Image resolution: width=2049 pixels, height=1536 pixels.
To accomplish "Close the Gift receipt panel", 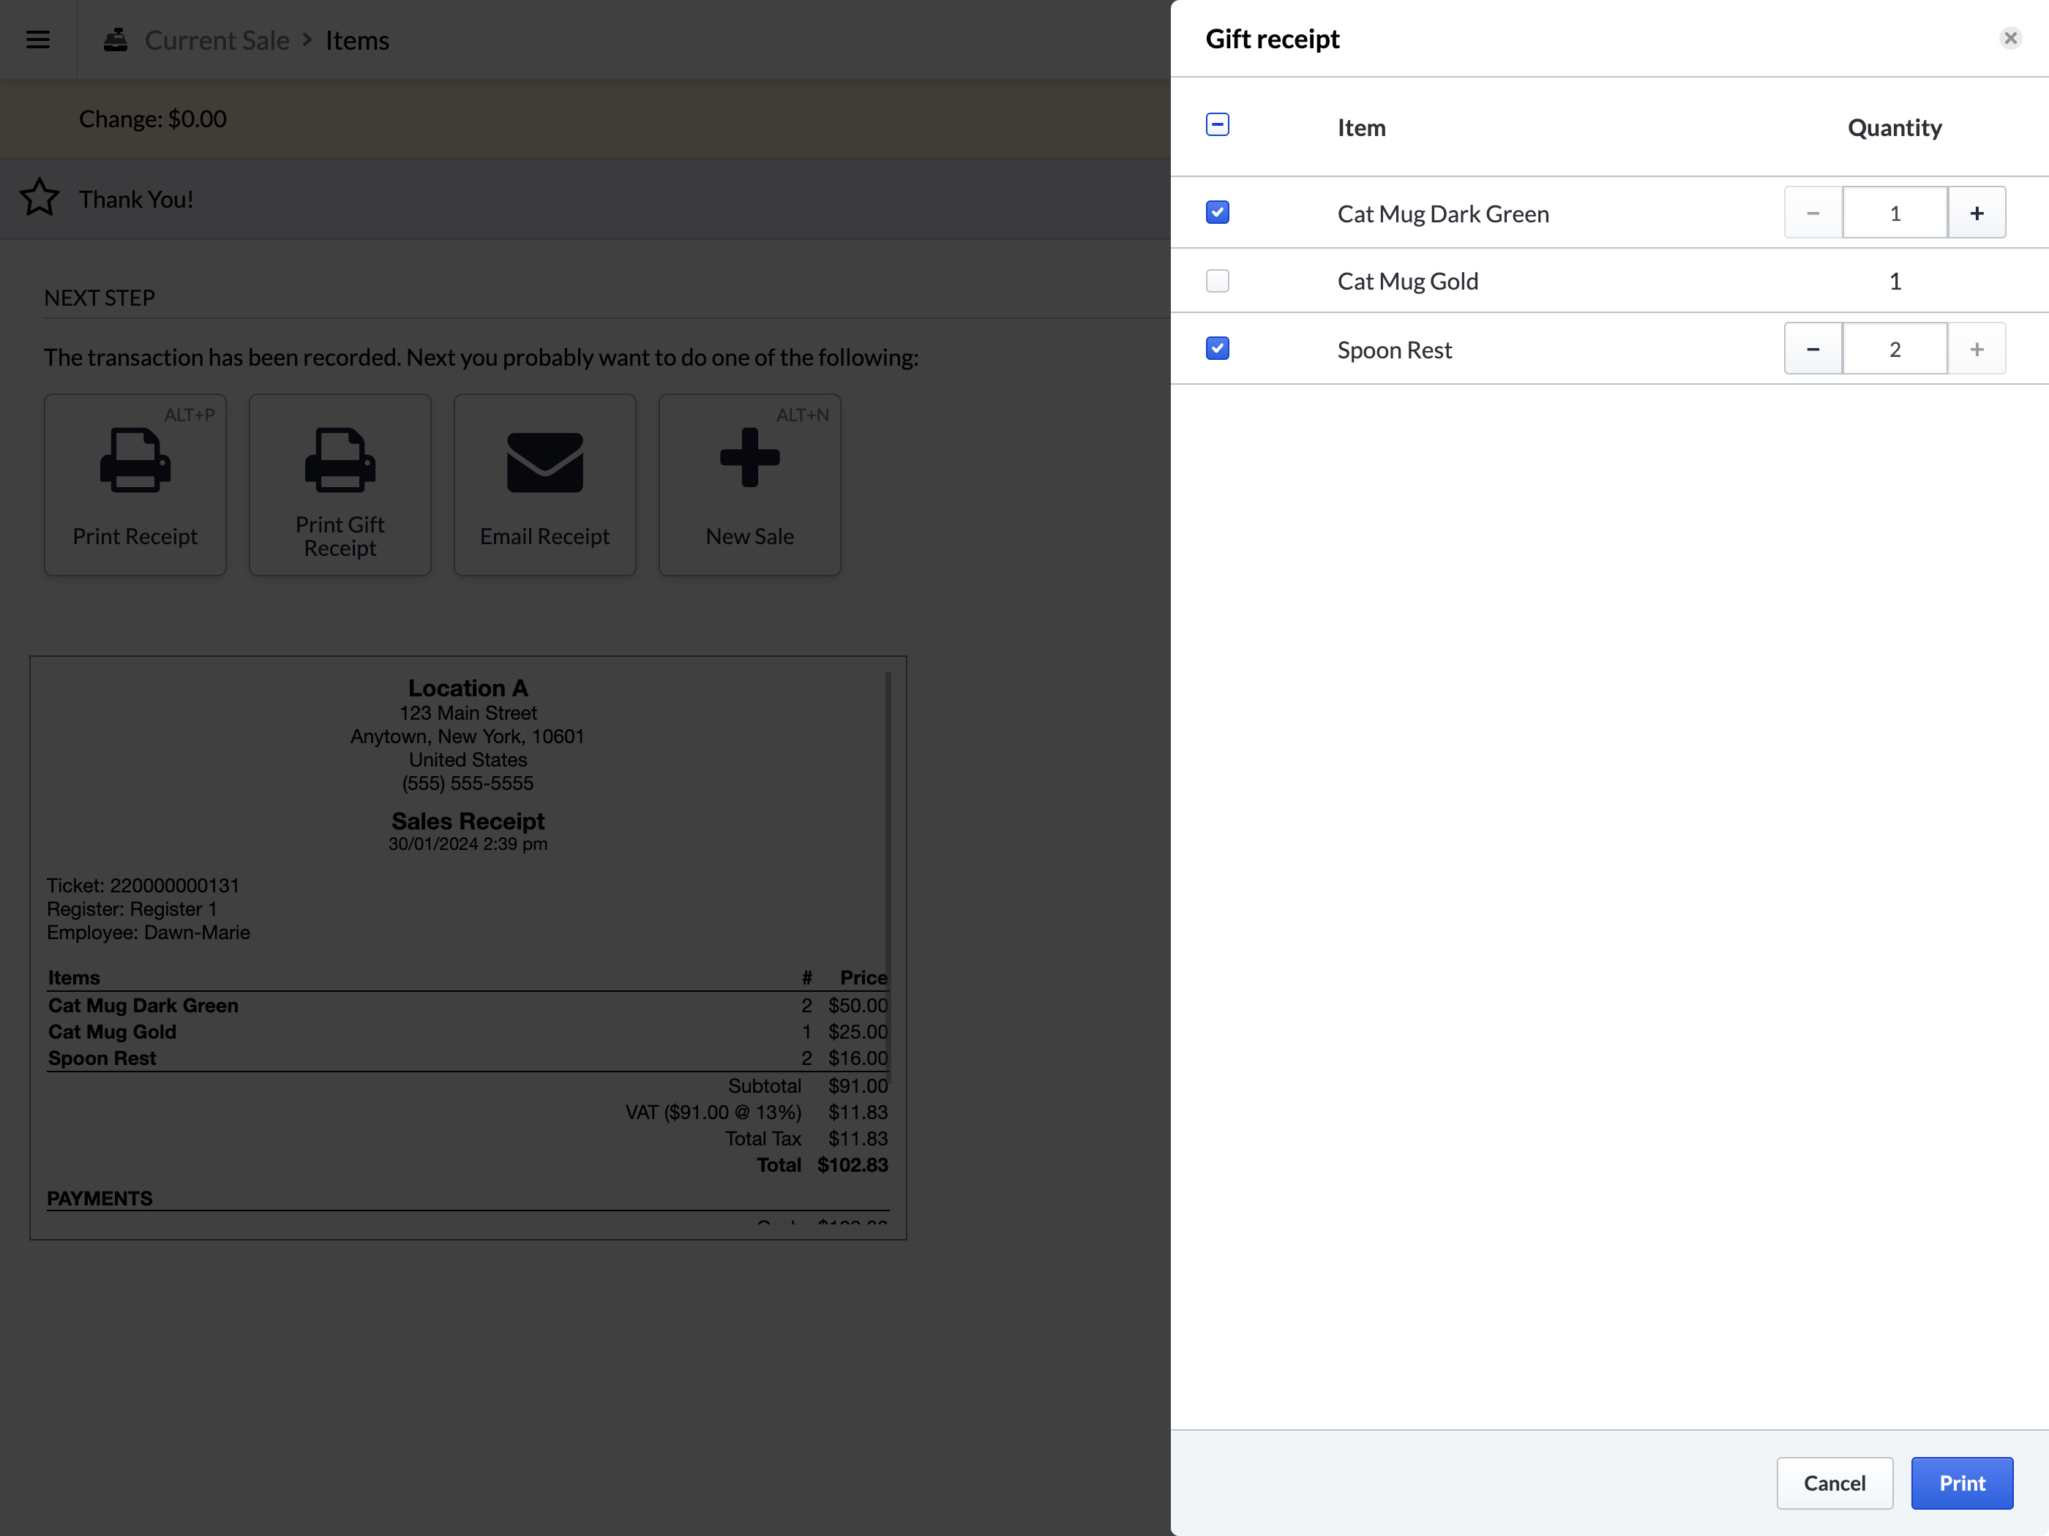I will click(x=2010, y=38).
